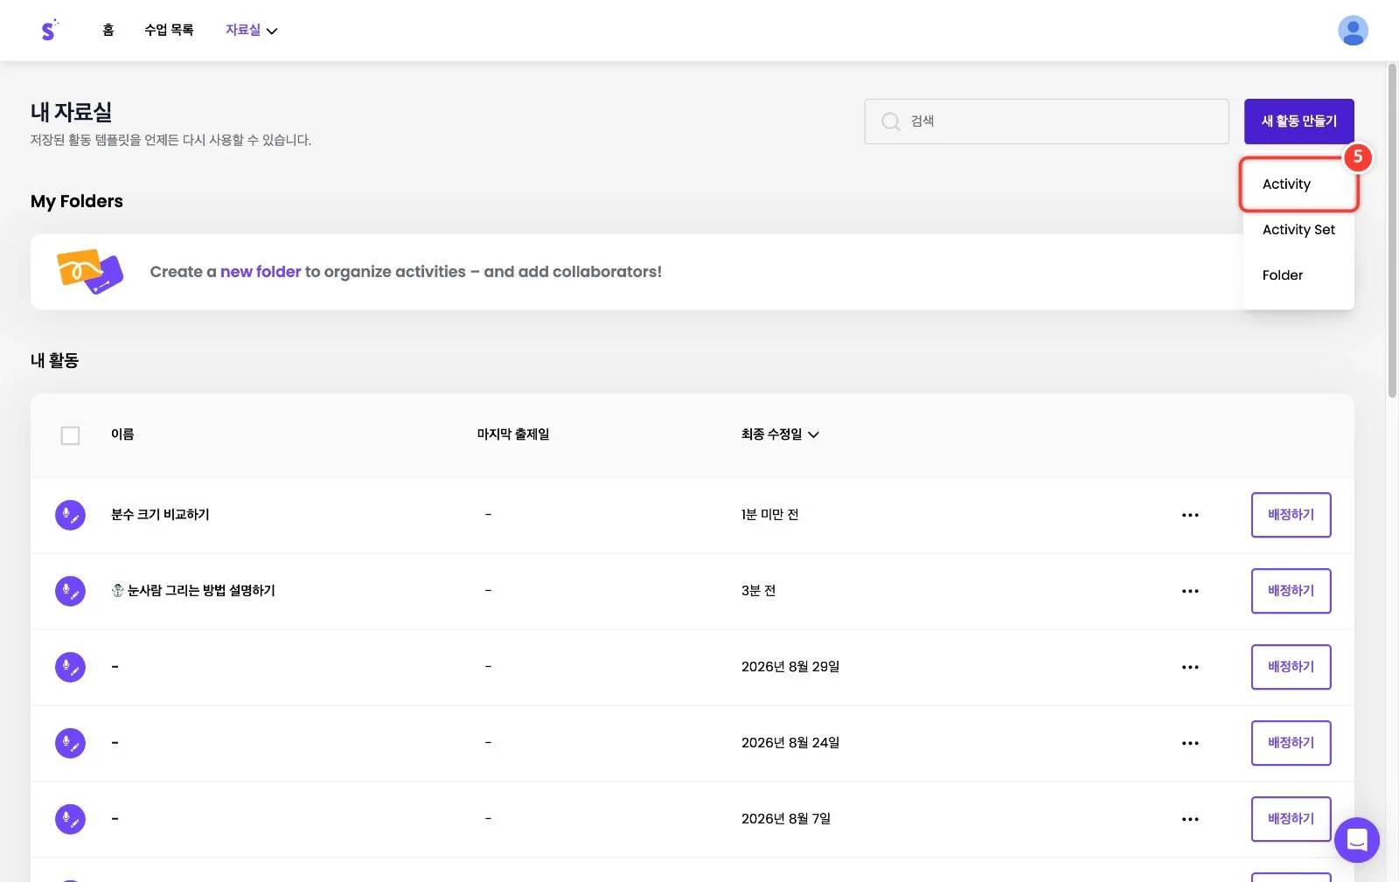The height and width of the screenshot is (882, 1399).
Task: Click the 마지막 출제일 column header
Action: (513, 434)
